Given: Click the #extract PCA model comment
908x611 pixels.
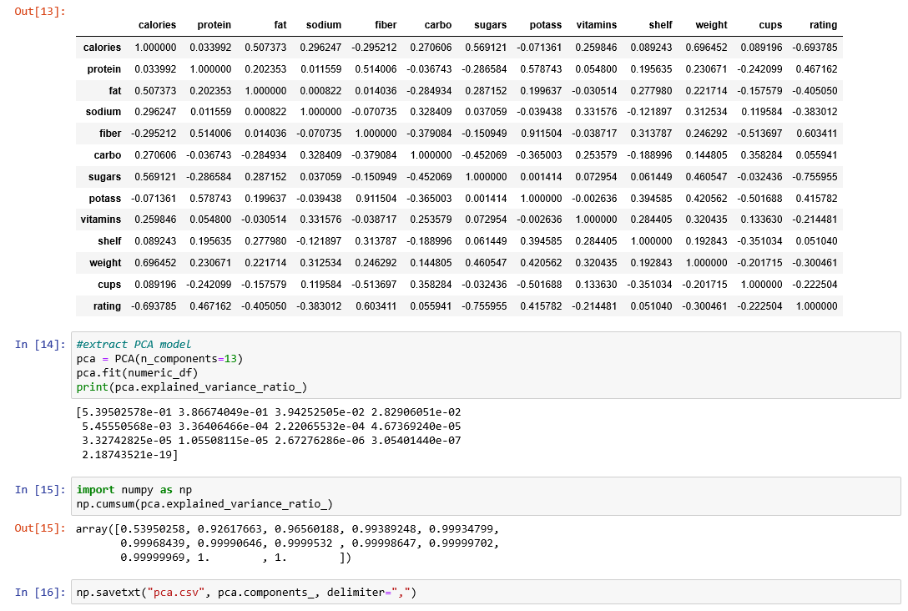Looking at the screenshot, I should point(134,345).
